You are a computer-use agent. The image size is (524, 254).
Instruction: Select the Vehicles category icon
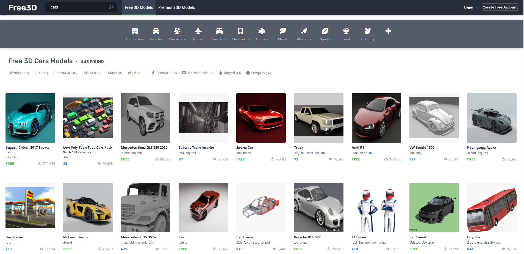156,31
